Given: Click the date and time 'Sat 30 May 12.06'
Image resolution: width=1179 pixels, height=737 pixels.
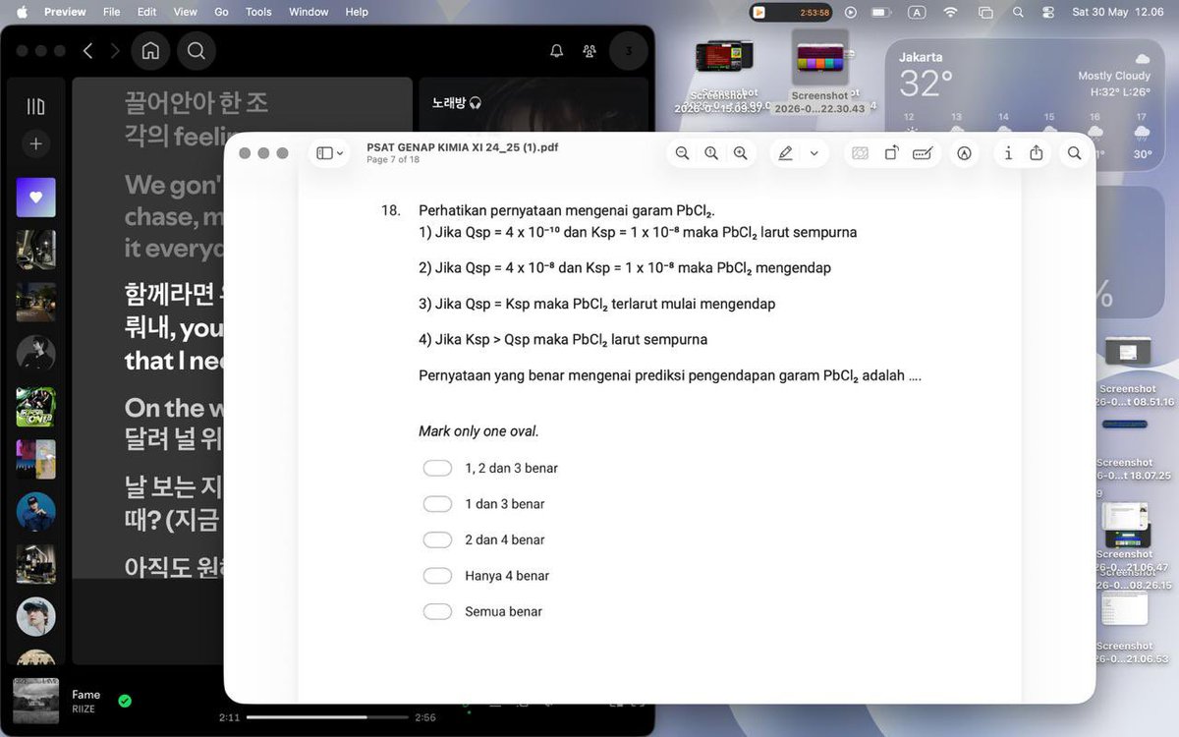Looking at the screenshot, I should [1117, 12].
